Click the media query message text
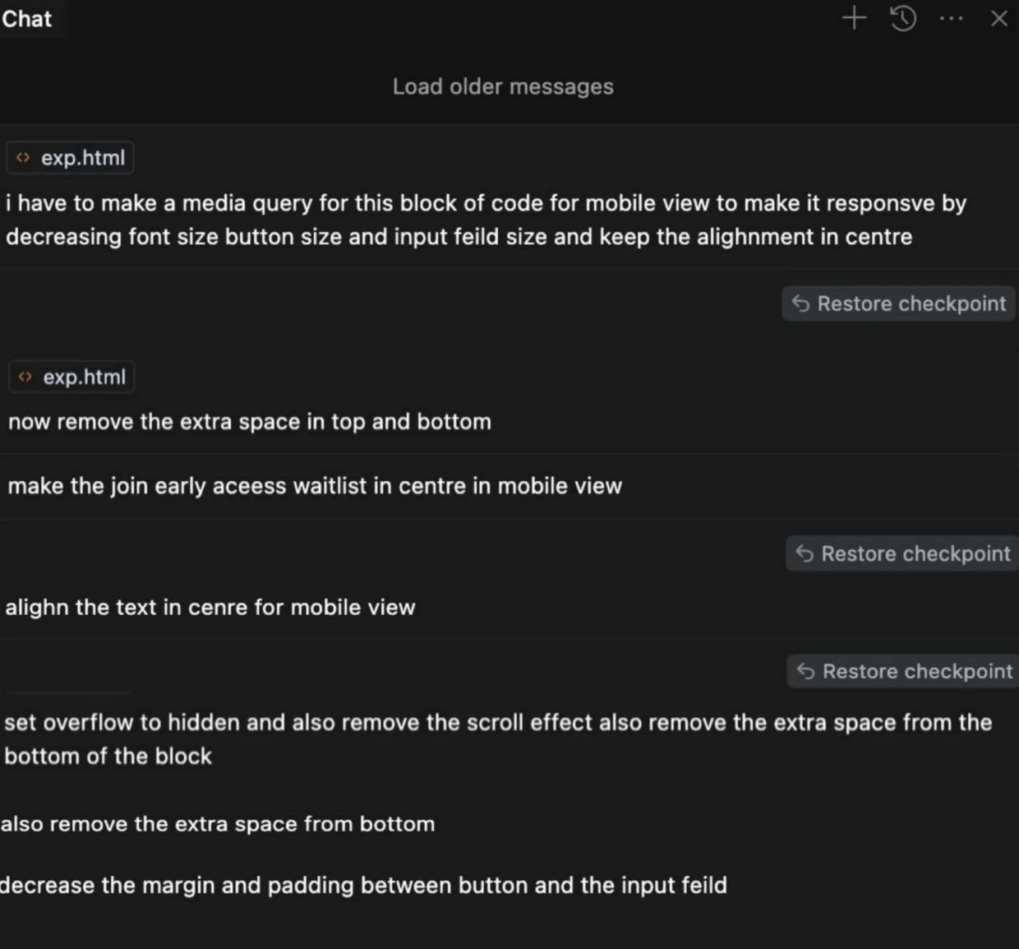Viewport: 1019px width, 949px height. click(x=485, y=220)
